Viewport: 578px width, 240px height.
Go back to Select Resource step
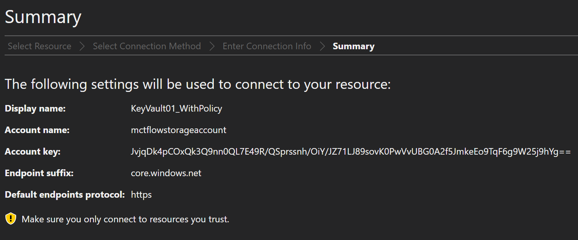tap(40, 46)
